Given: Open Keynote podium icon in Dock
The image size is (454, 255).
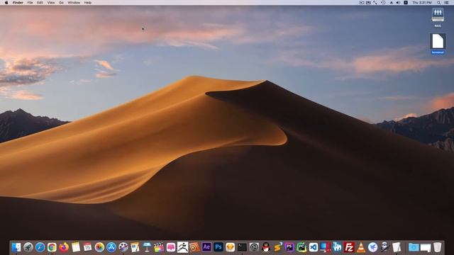Looking at the screenshot, I should click(x=147, y=247).
